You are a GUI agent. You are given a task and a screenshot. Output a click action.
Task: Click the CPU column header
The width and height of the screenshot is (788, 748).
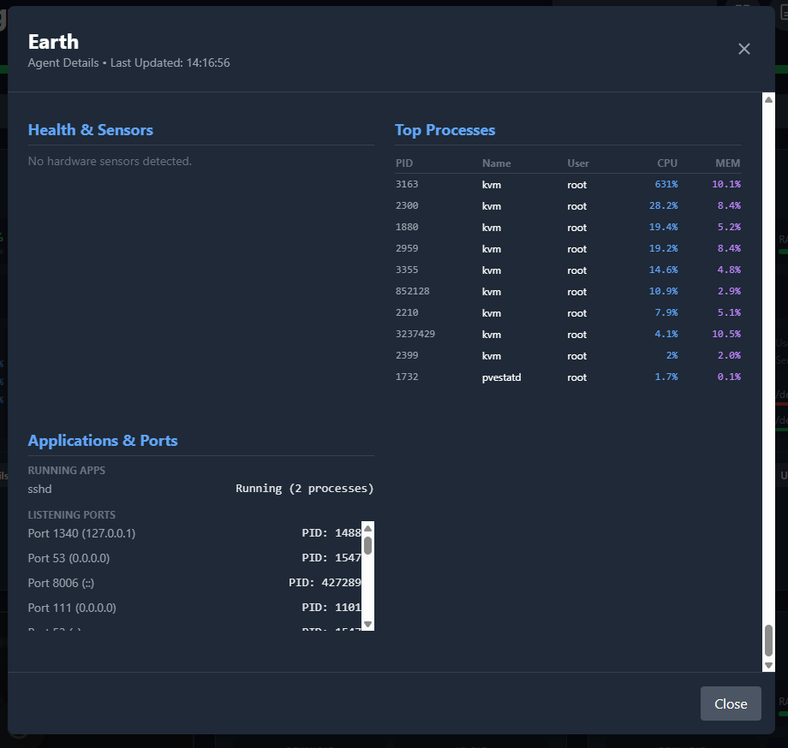[666, 163]
